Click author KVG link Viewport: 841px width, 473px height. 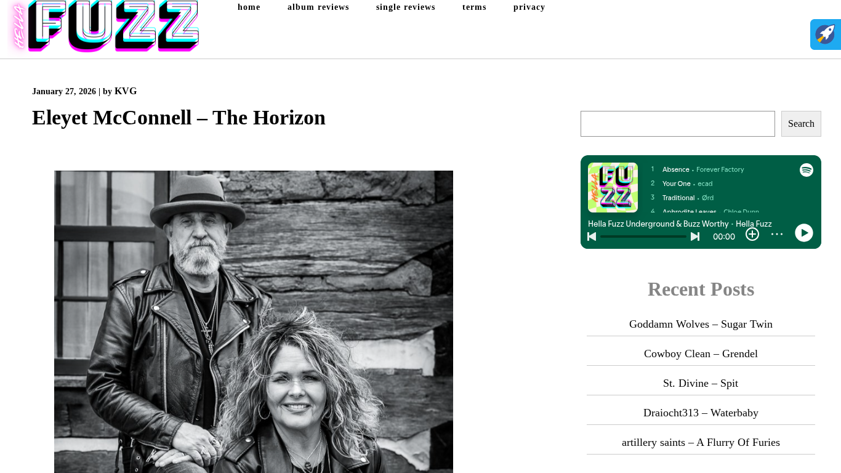click(x=126, y=91)
